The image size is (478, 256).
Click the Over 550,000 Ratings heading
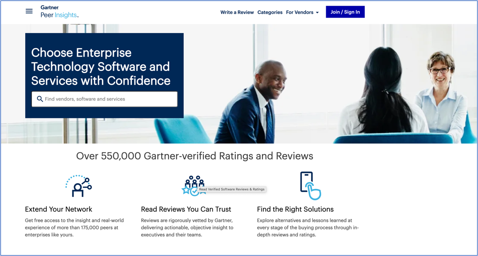coord(194,156)
